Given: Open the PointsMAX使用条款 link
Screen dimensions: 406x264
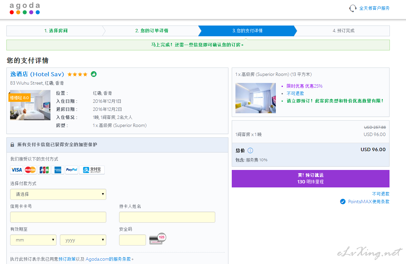Looking at the screenshot, I should coord(369,202).
